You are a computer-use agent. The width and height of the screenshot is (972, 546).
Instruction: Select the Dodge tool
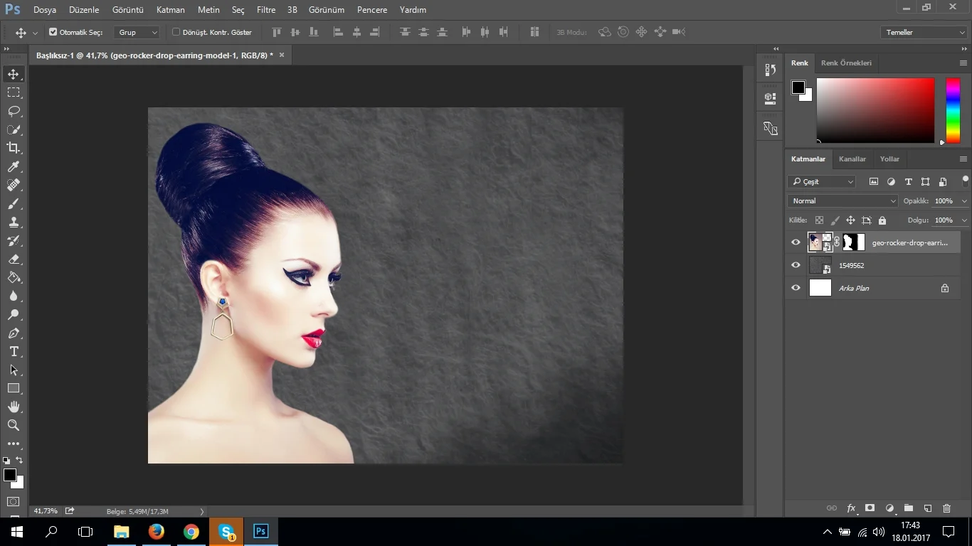pyautogui.click(x=14, y=314)
